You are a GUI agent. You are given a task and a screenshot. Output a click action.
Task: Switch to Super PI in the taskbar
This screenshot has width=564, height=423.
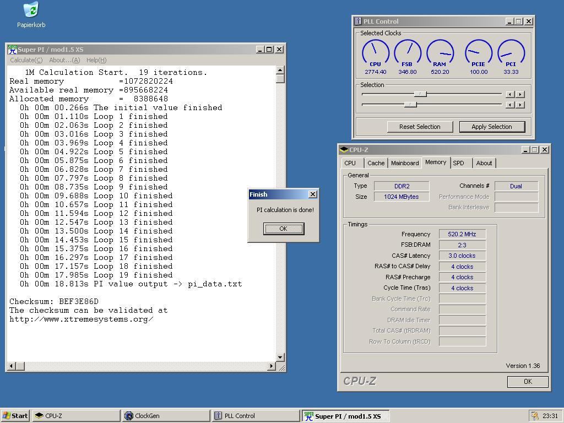pyautogui.click(x=345, y=416)
